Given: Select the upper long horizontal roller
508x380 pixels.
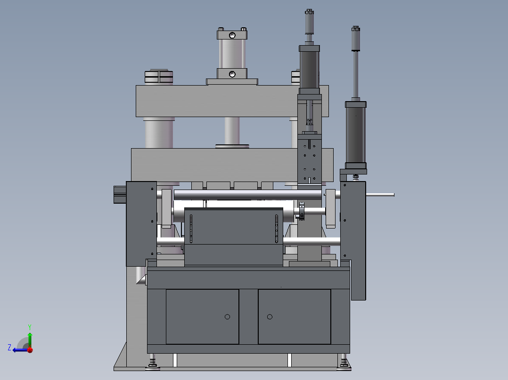Looking at the screenshot, I should [x=247, y=195].
